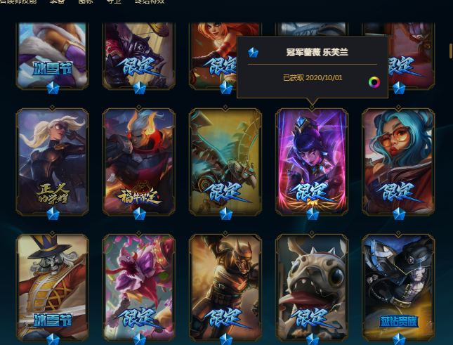Click gem icon below dark wolf 限定 card
Image resolution: width=453 pixels, height=345 pixels.
click(140, 88)
